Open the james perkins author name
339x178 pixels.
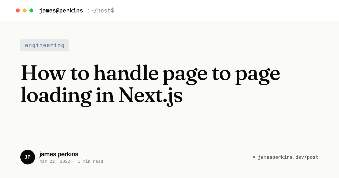coord(59,154)
